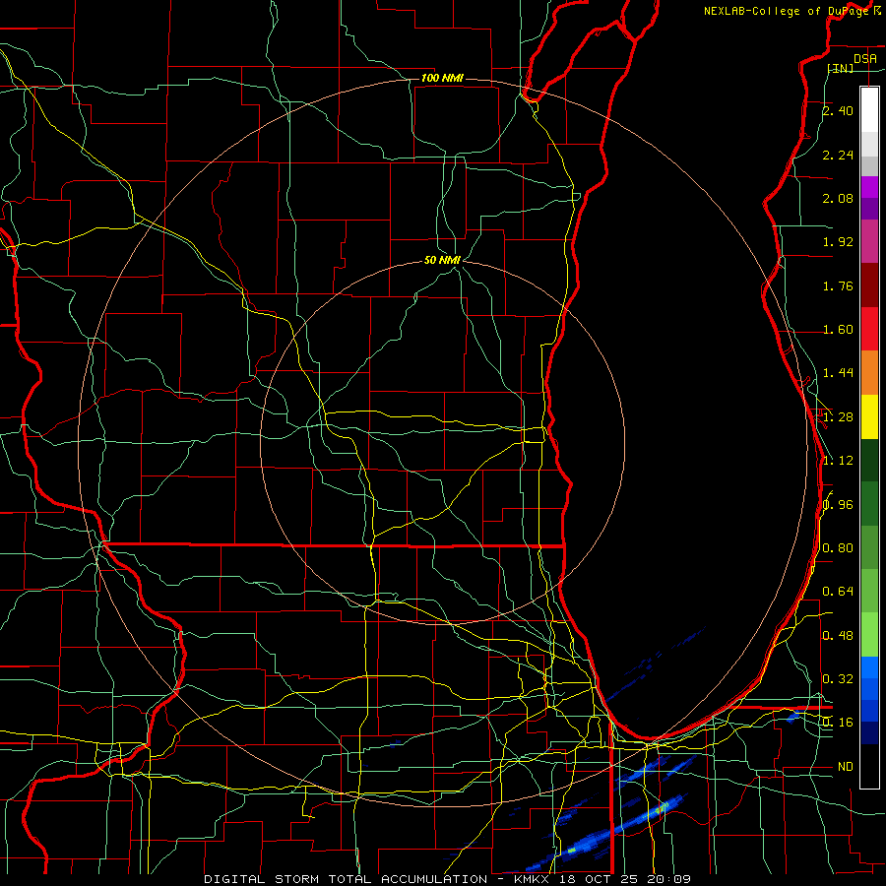Pick the bright red swatch beside 1.60

pyautogui.click(x=869, y=329)
